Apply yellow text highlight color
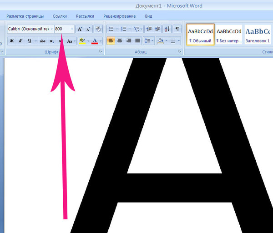The height and width of the screenshot is (233, 273). [82, 41]
